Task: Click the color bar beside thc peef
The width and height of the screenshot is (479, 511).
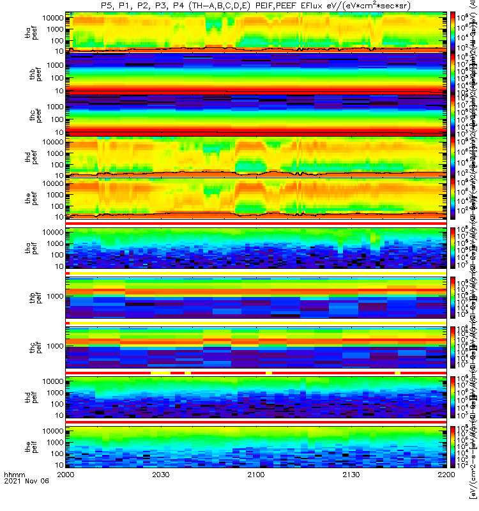Action: (x=453, y=115)
